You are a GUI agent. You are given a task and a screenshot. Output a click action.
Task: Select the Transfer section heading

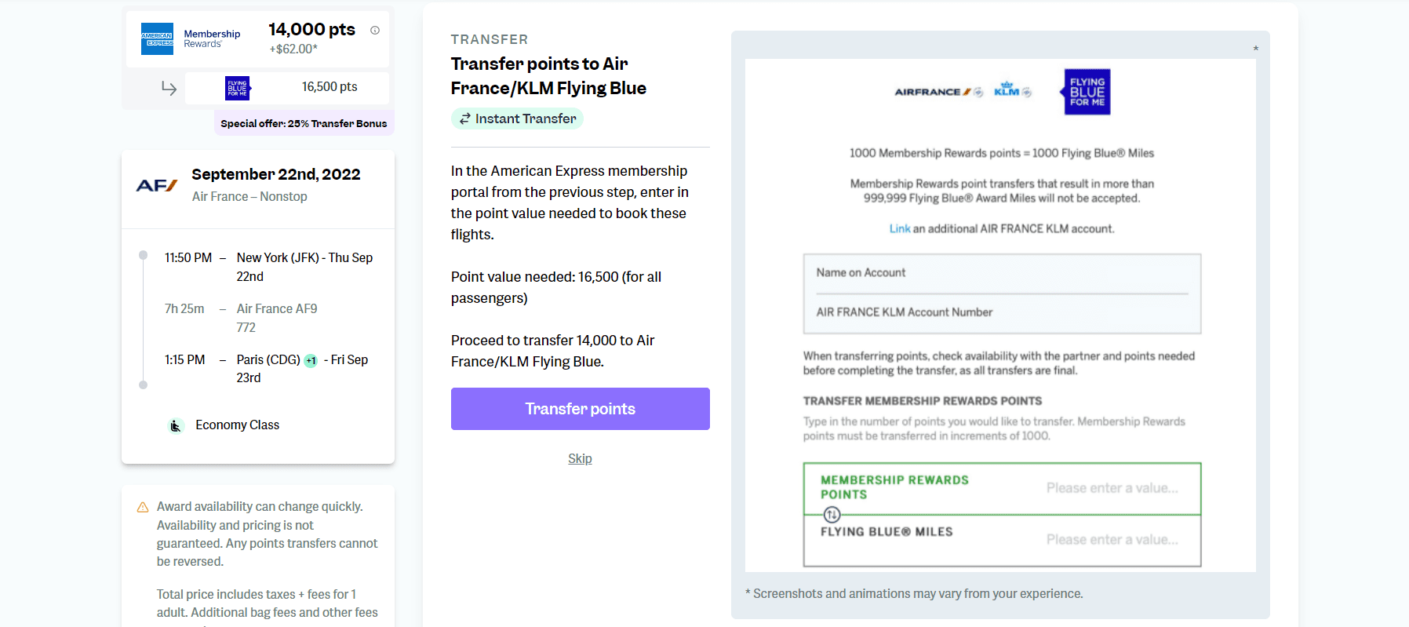(x=488, y=38)
